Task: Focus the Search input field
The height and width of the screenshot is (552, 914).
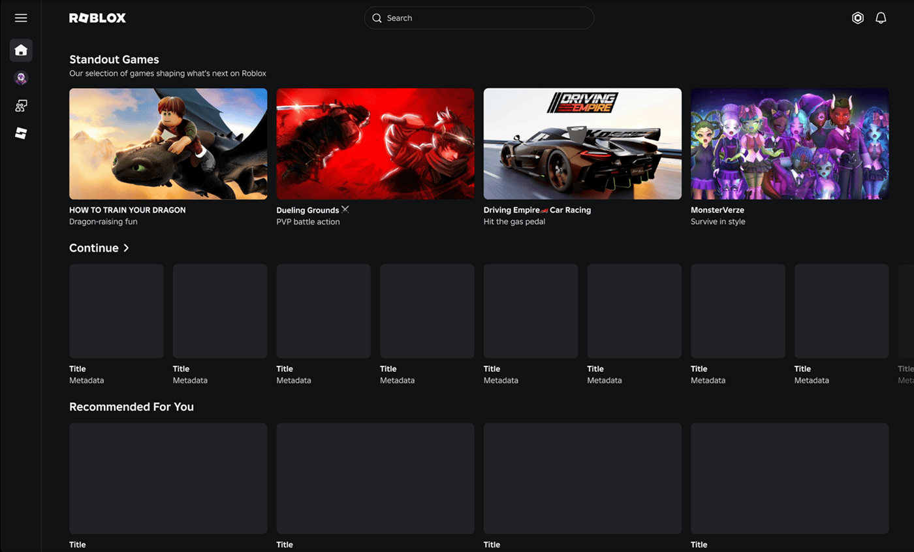Action: (479, 18)
